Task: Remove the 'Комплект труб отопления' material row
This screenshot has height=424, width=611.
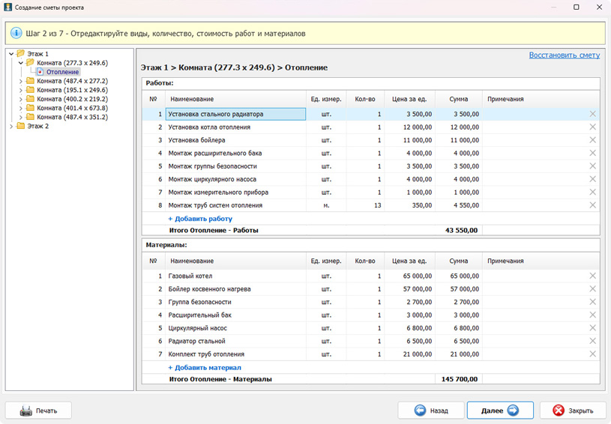Action: click(592, 354)
